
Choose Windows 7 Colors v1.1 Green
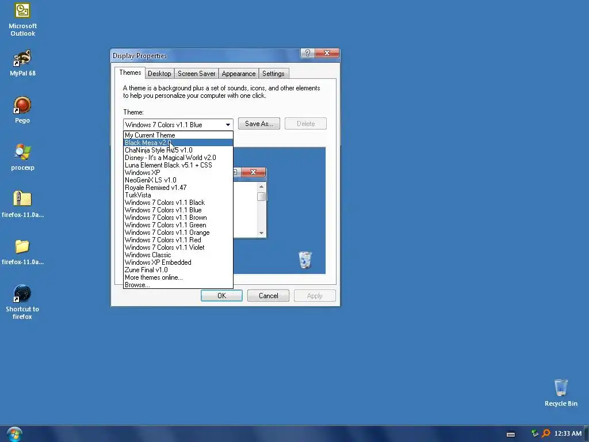point(178,225)
